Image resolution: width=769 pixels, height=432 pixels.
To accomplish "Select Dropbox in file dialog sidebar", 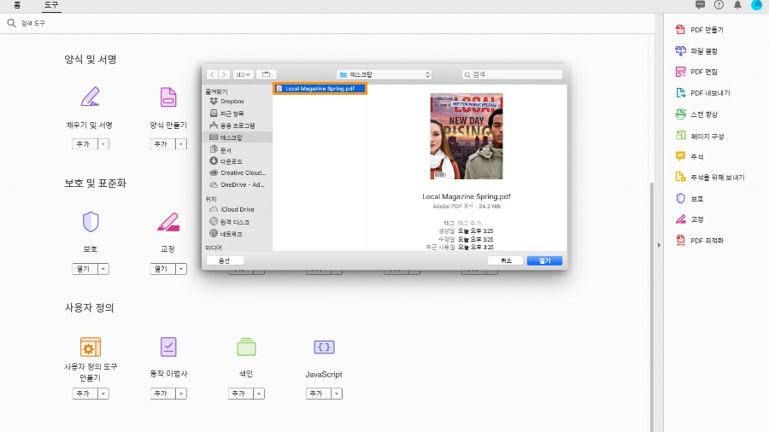I will tap(238, 102).
